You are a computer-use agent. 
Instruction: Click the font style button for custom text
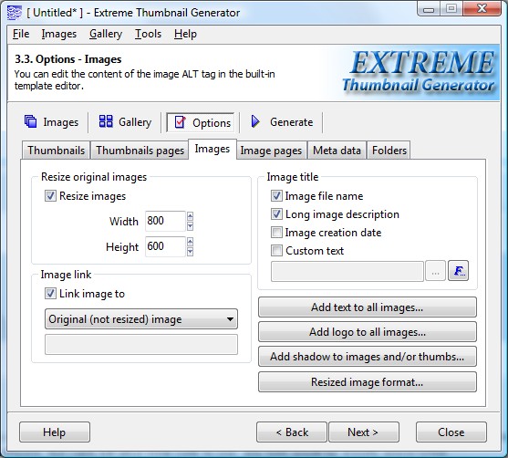click(x=458, y=271)
